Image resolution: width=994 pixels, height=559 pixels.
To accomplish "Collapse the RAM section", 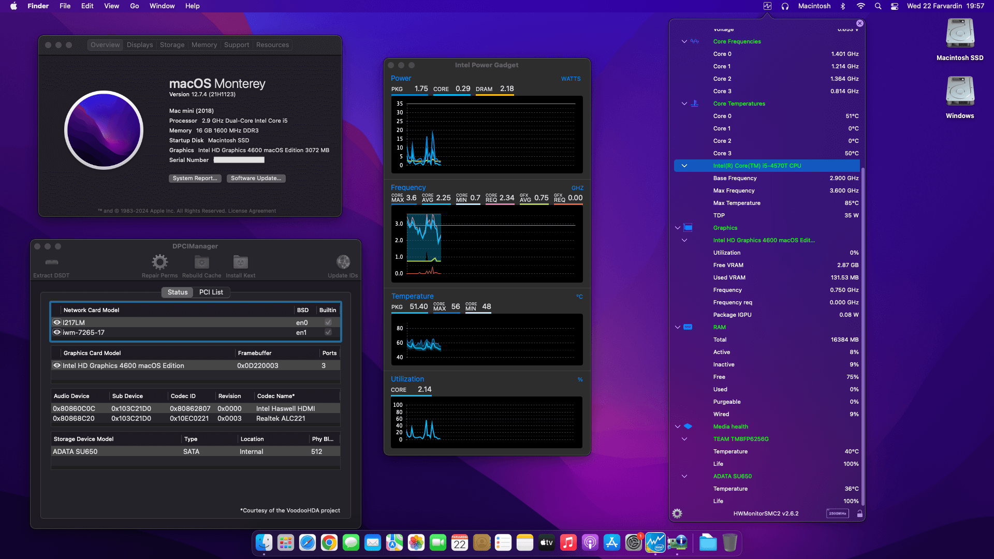I will tap(678, 327).
